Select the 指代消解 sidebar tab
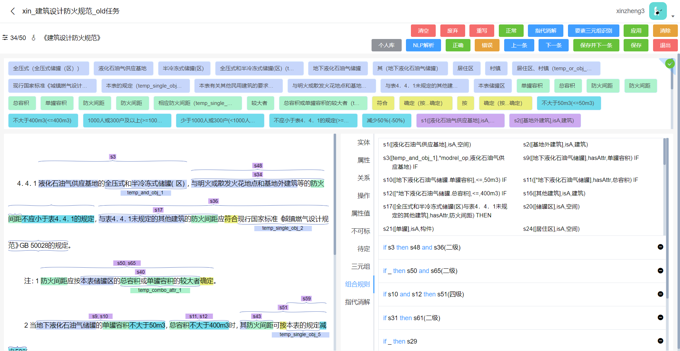Viewport: 680px width, 351px height. 357,302
